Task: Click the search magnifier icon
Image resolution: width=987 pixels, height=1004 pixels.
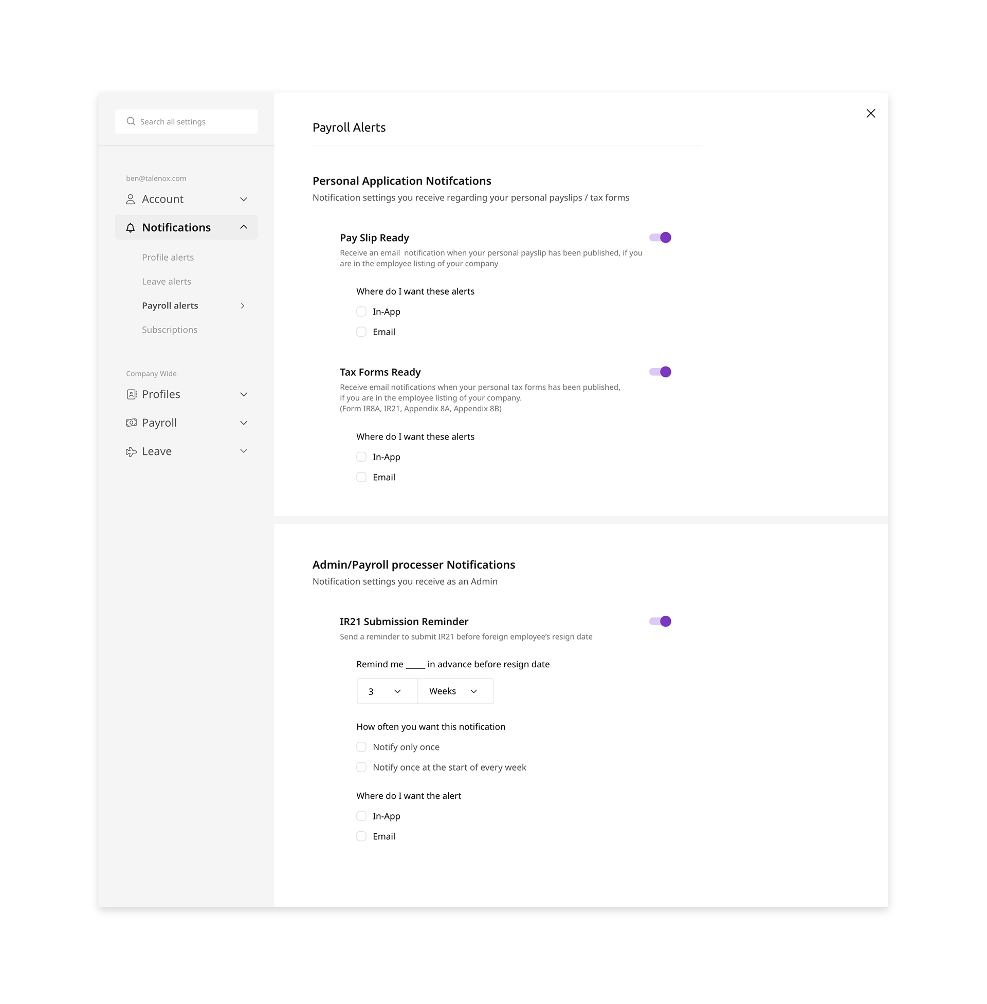Action: point(131,121)
